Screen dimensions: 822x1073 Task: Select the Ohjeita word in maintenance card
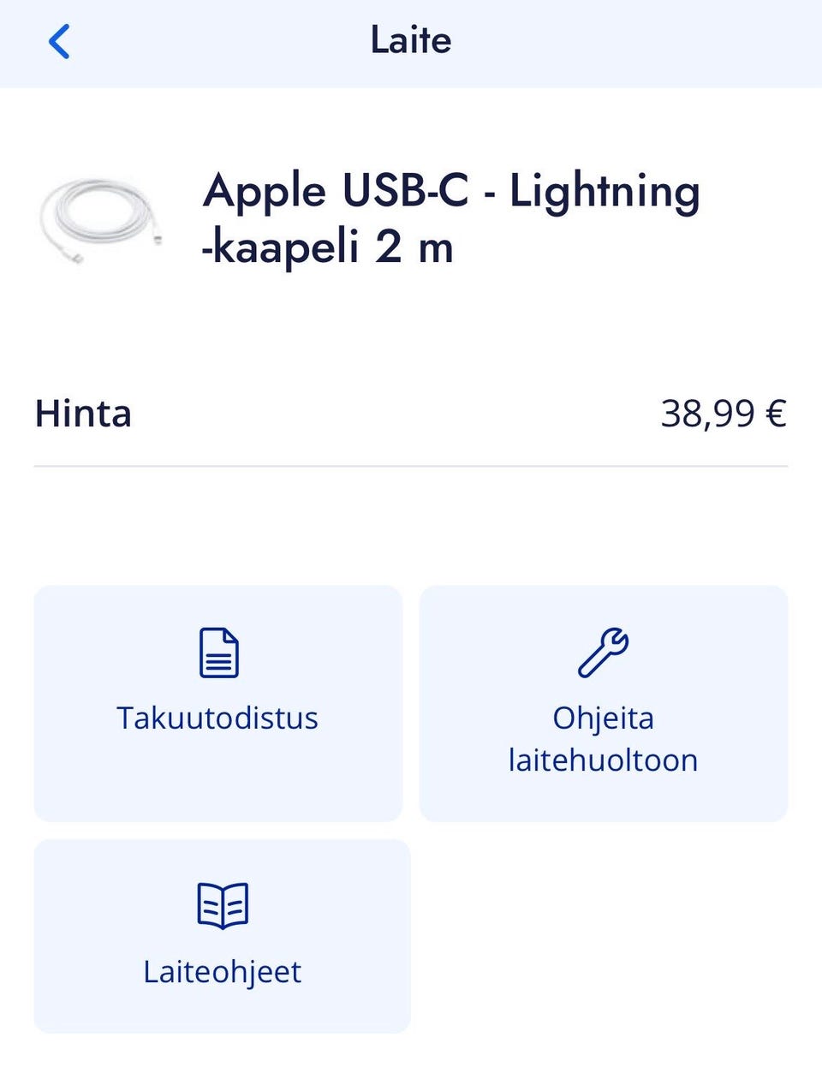click(x=603, y=718)
